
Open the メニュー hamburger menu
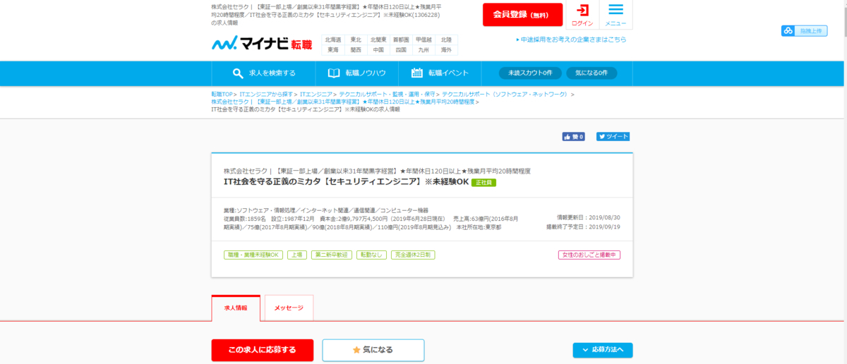click(x=615, y=15)
